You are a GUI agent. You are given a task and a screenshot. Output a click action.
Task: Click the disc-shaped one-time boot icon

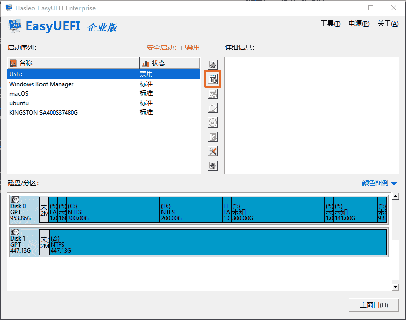(213, 123)
